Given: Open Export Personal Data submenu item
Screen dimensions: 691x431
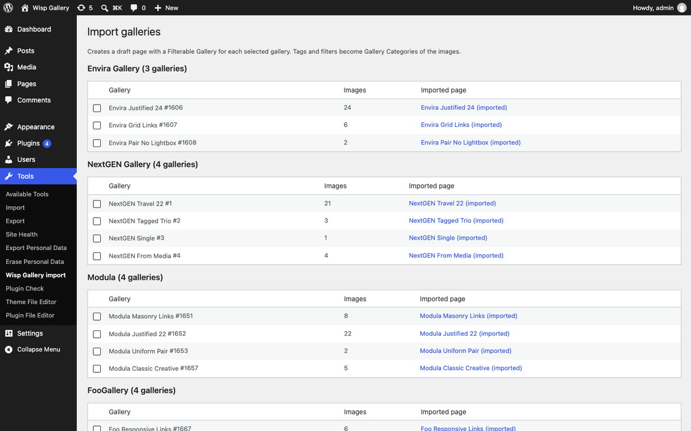Looking at the screenshot, I should click(36, 248).
